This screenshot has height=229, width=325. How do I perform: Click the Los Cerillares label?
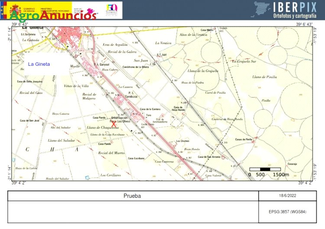pyautogui.click(x=110, y=175)
